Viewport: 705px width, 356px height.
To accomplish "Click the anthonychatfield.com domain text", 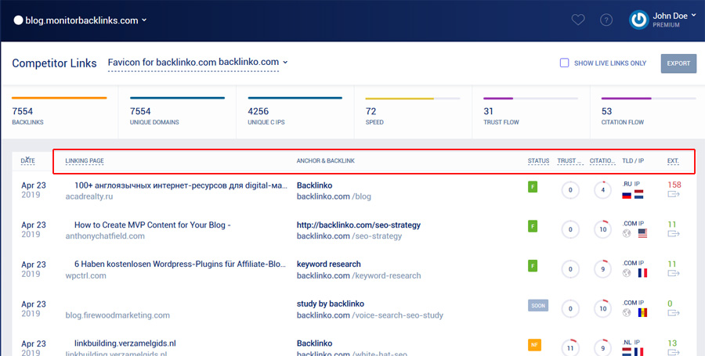I will (x=105, y=236).
